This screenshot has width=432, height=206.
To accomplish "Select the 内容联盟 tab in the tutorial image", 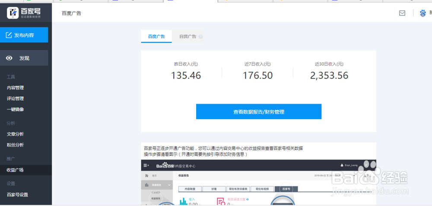I will point(190,189).
